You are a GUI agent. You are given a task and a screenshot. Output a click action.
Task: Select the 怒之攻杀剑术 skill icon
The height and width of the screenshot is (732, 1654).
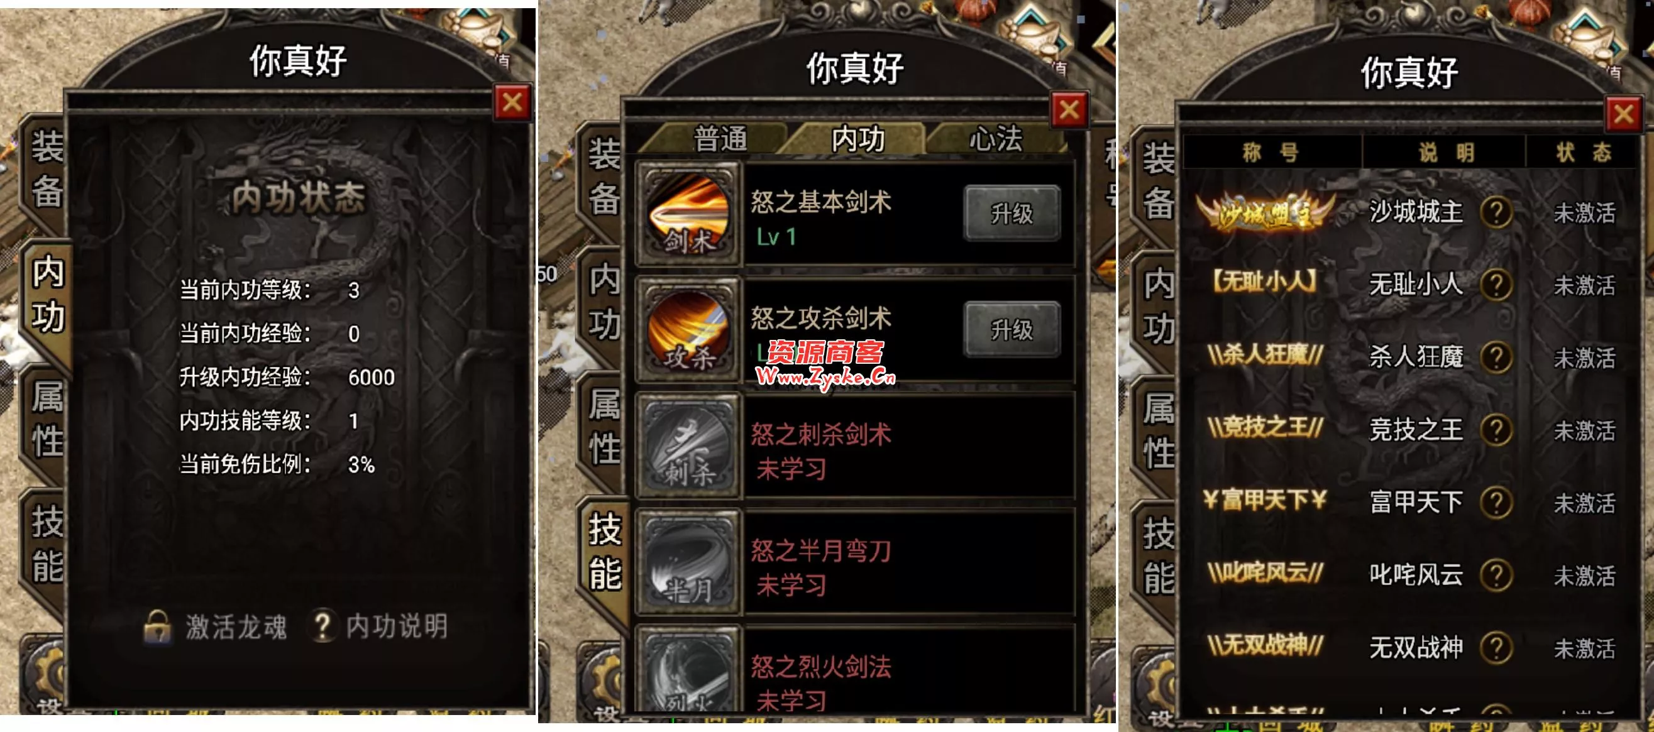pos(688,330)
